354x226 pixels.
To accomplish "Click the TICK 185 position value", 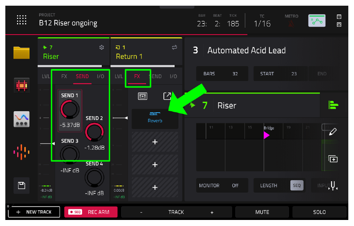I will [233, 23].
